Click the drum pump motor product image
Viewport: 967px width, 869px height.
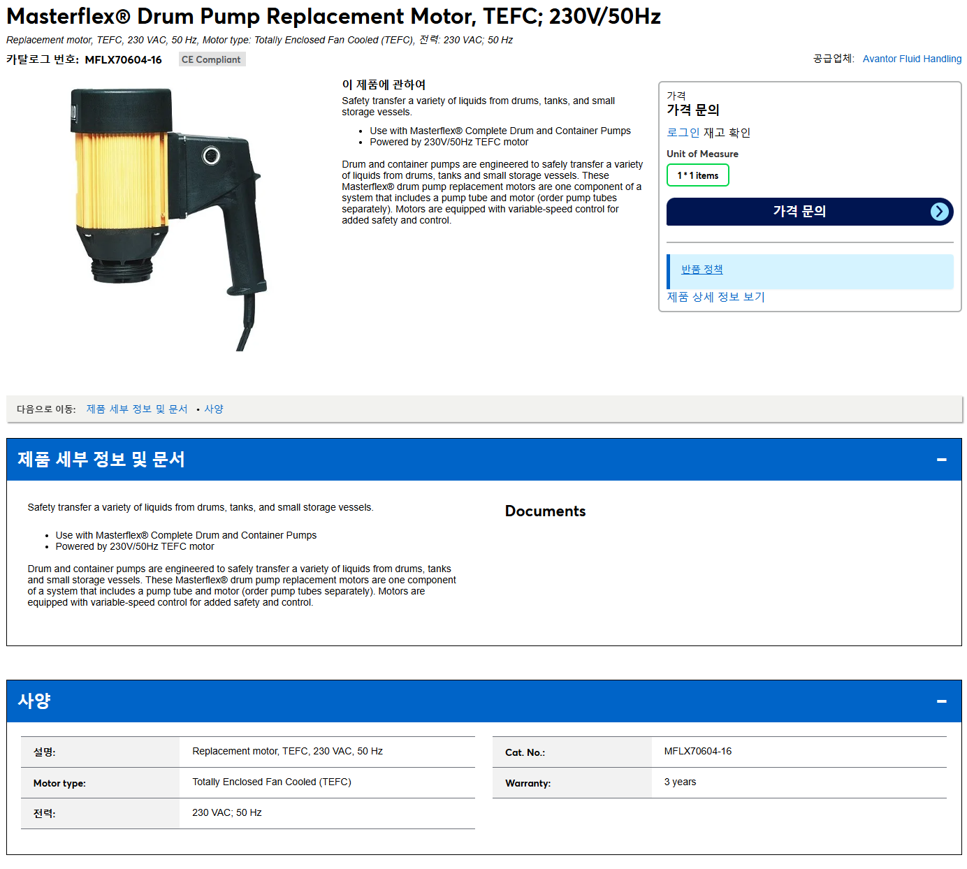click(168, 219)
